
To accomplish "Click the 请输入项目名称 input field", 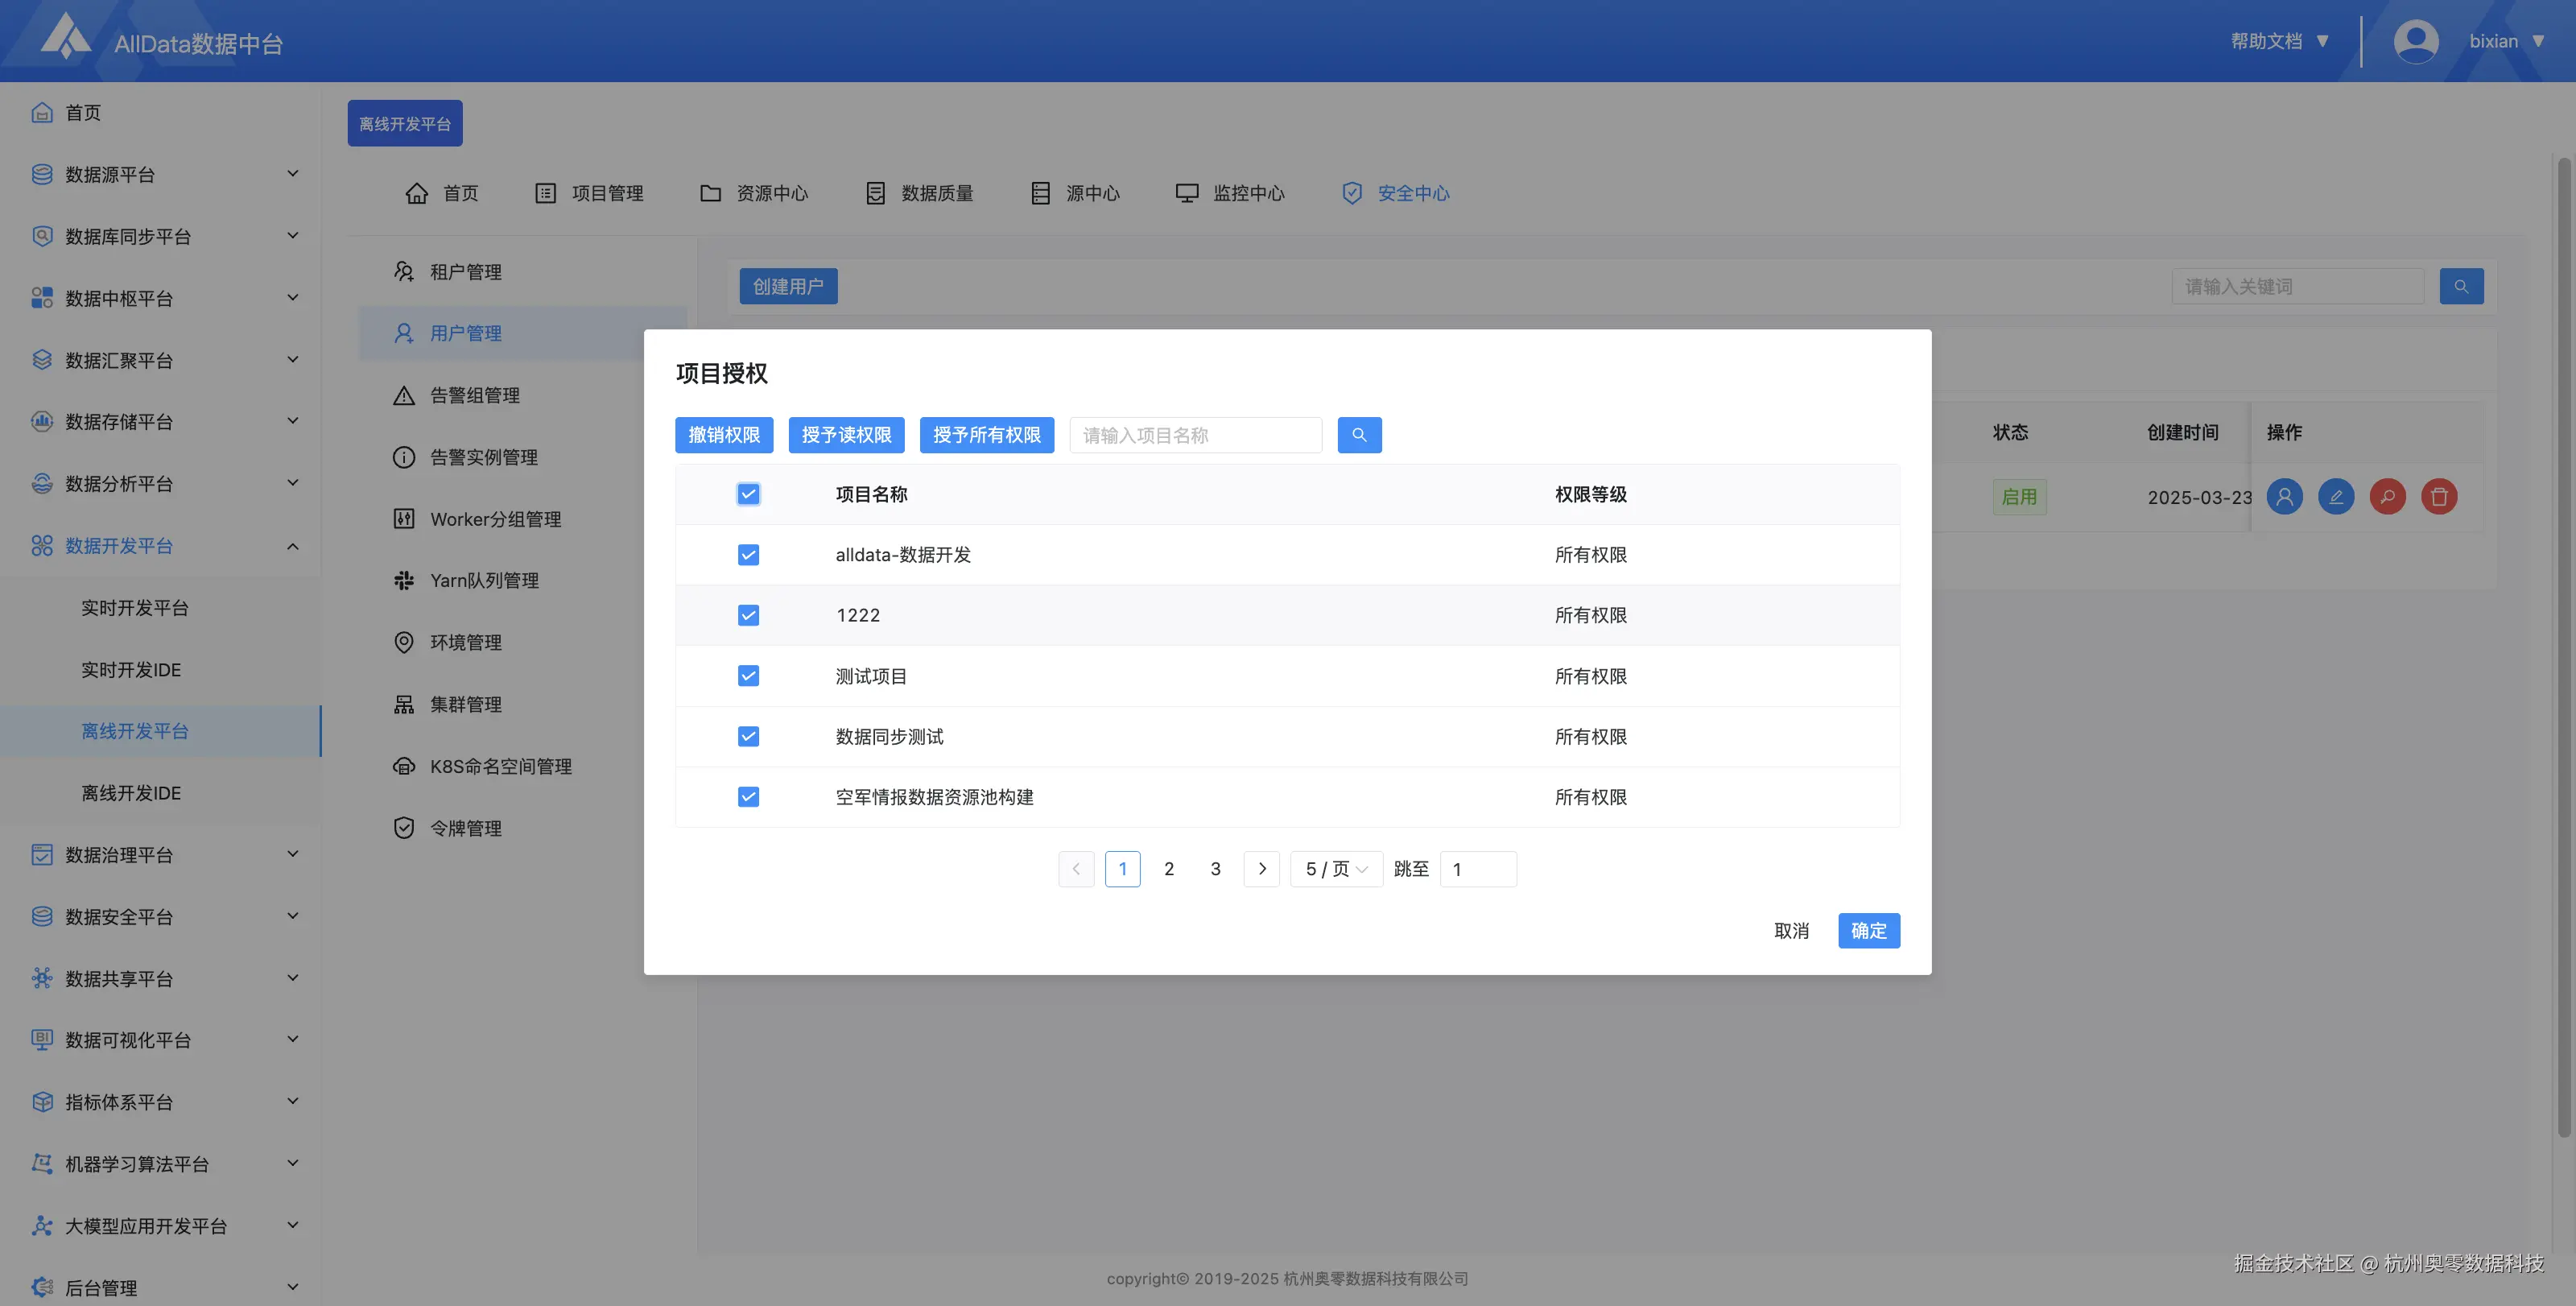I will click(1195, 435).
